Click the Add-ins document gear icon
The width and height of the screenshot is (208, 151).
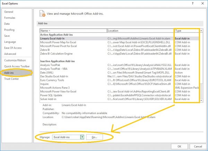point(42,14)
